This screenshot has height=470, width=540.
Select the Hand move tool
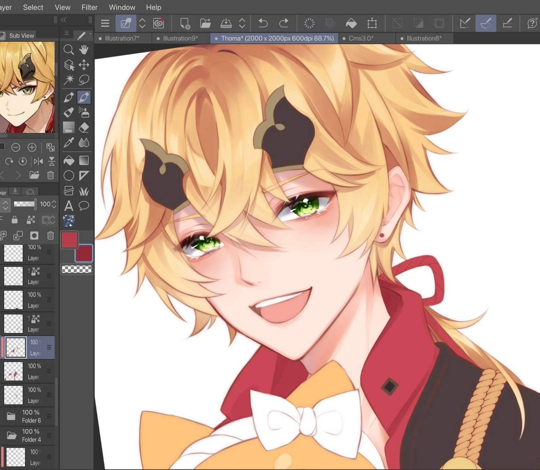(x=84, y=49)
